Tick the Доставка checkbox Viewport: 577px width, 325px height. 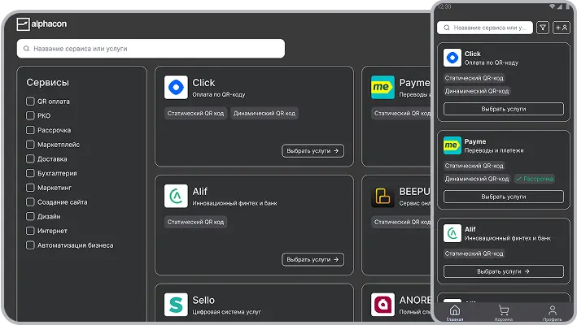[x=30, y=158]
